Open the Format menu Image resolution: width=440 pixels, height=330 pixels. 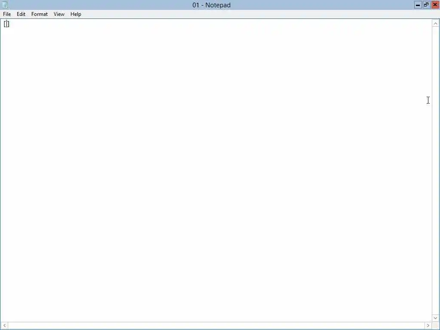(40, 14)
